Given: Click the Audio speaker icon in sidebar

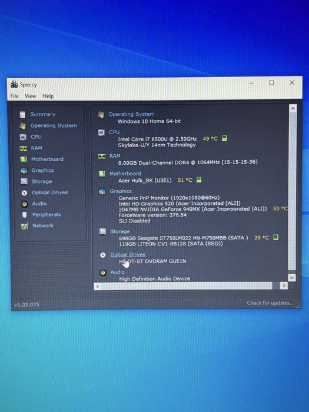Looking at the screenshot, I should (x=25, y=204).
